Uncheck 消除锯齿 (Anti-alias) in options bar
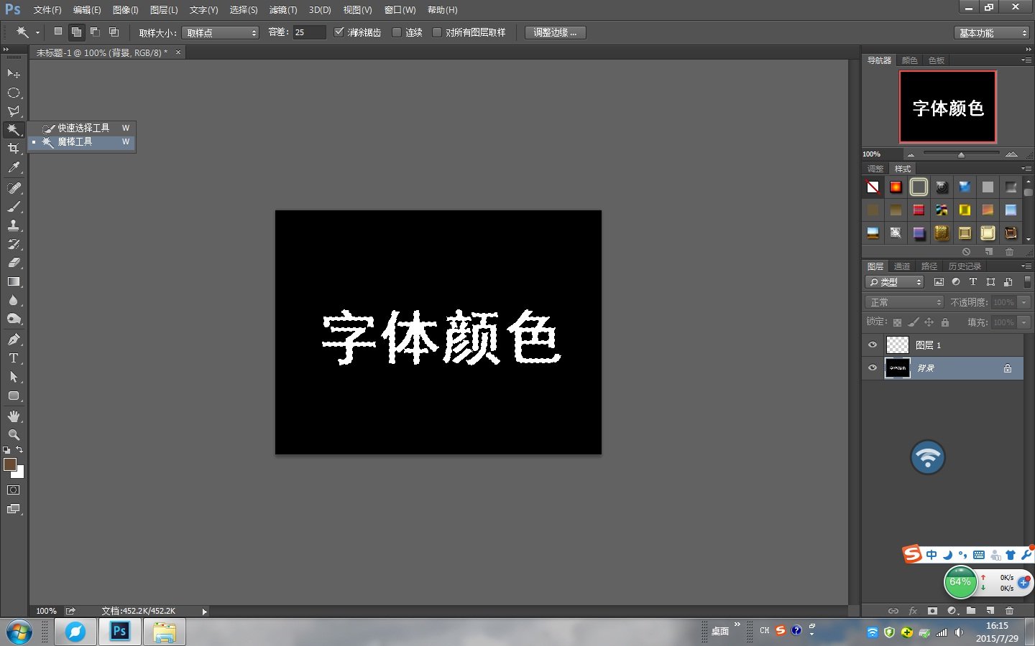 339,32
